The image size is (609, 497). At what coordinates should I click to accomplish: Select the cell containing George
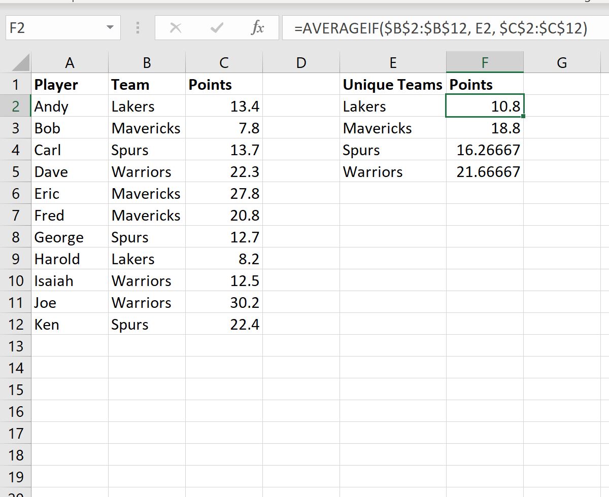[x=70, y=237]
